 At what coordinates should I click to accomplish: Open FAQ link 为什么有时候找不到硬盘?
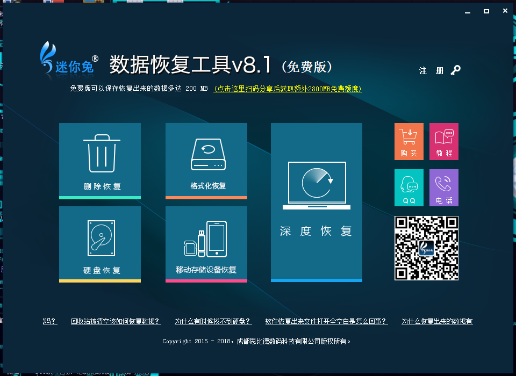coord(213,321)
